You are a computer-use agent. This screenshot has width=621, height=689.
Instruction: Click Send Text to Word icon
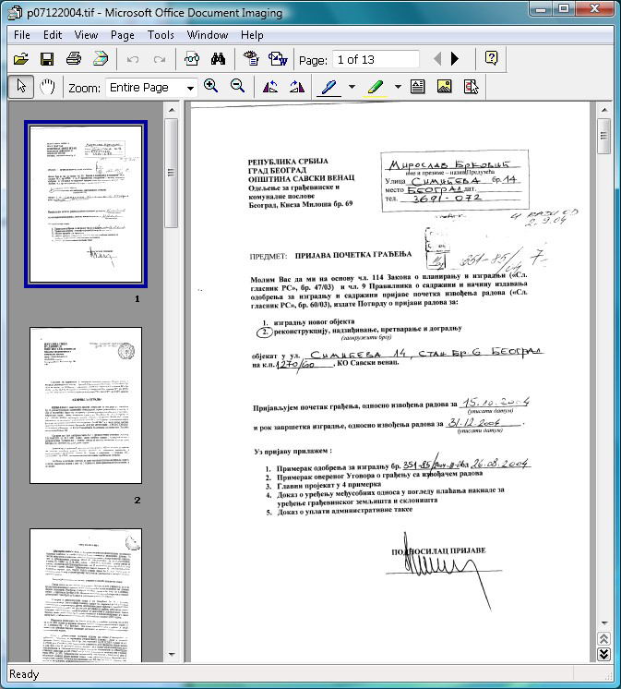tap(277, 59)
